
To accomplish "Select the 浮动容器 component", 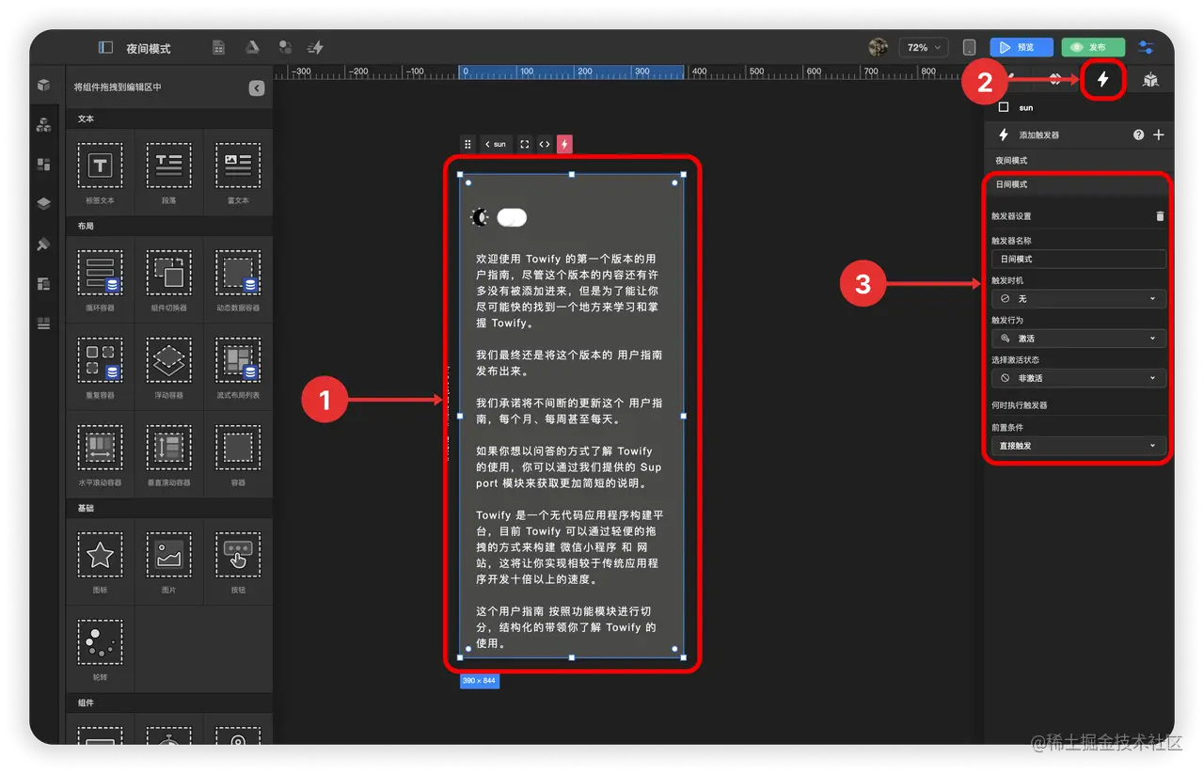I will (x=168, y=367).
